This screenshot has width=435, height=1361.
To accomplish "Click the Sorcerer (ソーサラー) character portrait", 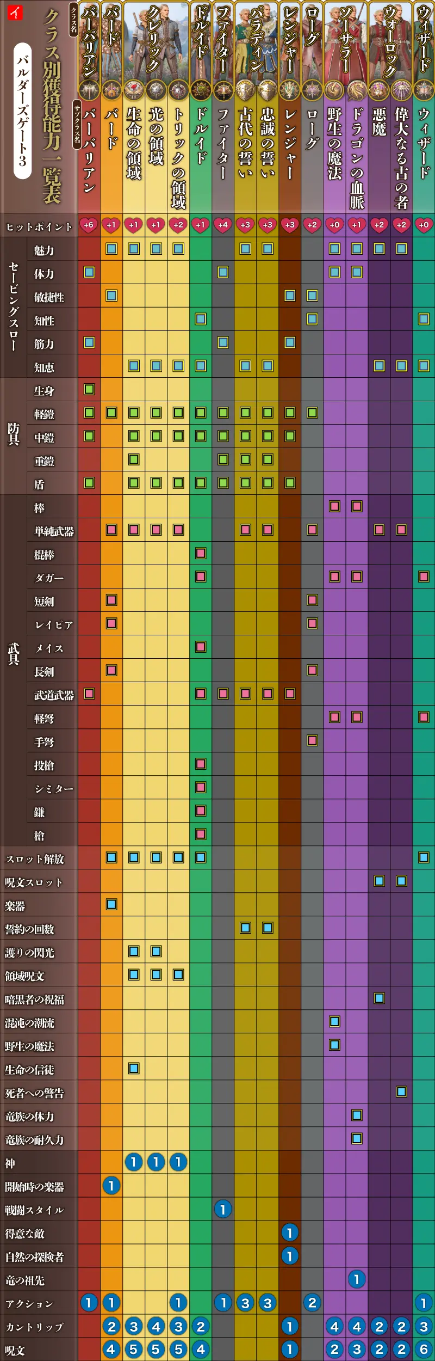I will 345,41.
